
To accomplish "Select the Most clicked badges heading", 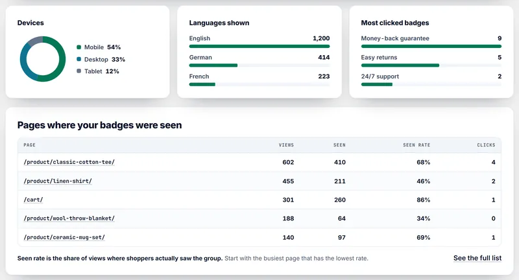I will click(395, 23).
